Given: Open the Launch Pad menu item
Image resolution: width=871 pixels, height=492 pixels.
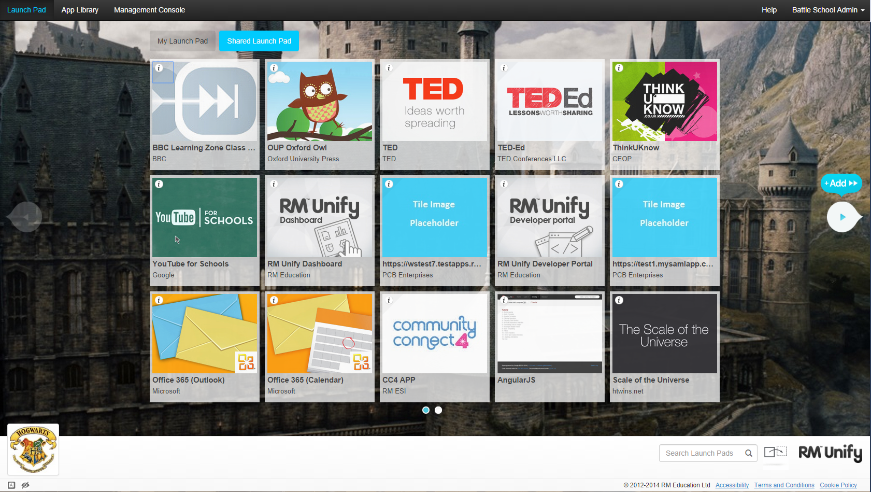Looking at the screenshot, I should 26,10.
